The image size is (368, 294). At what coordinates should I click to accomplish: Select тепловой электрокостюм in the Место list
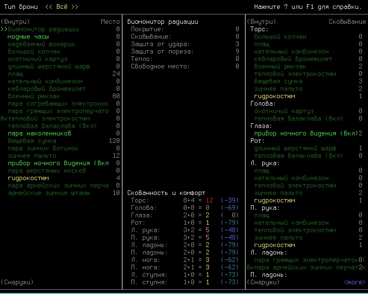60,119
